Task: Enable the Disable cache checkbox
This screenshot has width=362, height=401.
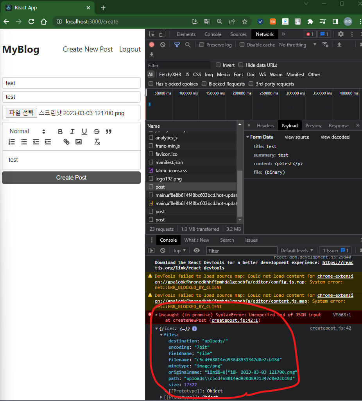Action: (242, 45)
